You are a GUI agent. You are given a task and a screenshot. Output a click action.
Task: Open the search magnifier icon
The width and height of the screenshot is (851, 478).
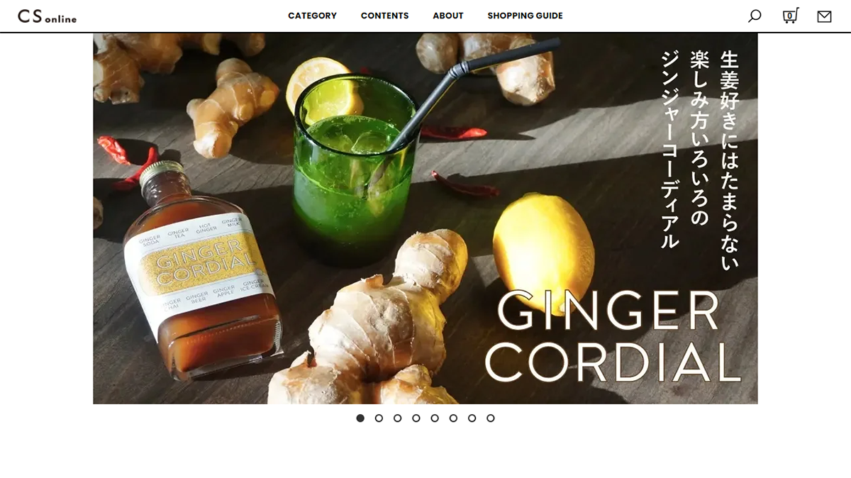(x=755, y=16)
